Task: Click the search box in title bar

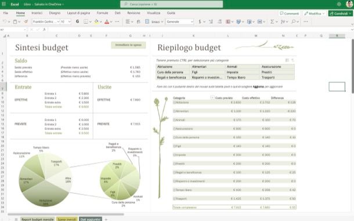Action: [x=172, y=4]
